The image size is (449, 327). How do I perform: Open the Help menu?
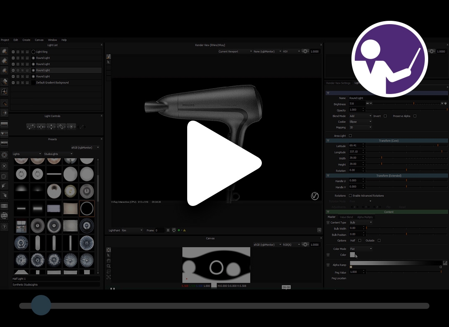(x=64, y=40)
